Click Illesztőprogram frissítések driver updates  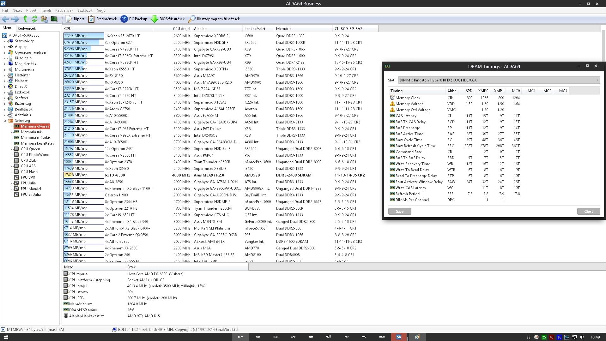(214, 19)
